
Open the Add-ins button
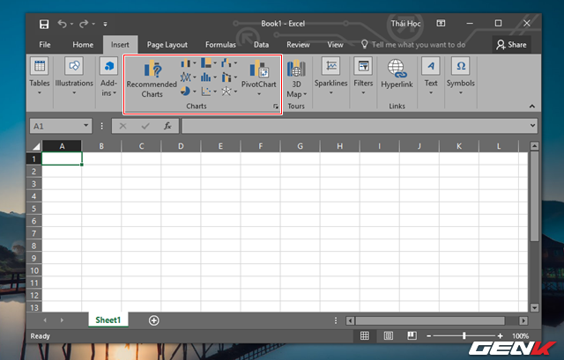point(108,77)
